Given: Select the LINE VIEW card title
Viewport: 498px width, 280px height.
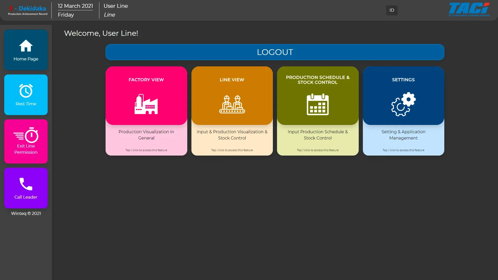Looking at the screenshot, I should 232,80.
